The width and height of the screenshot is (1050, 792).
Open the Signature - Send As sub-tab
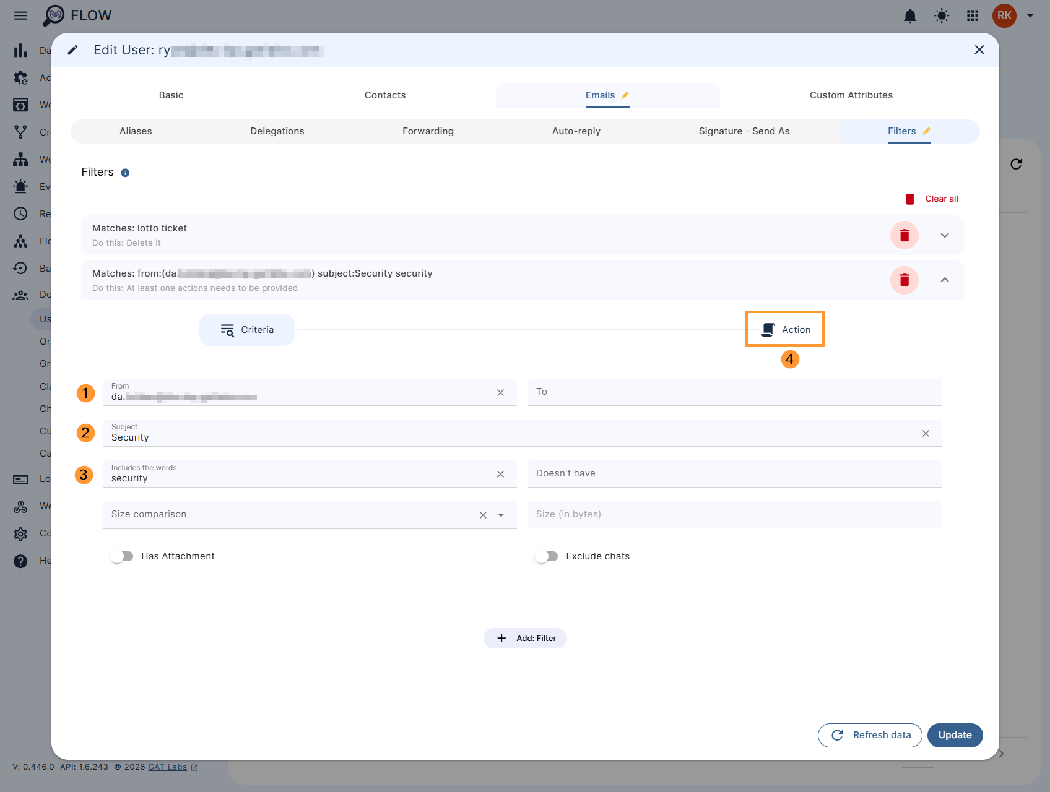tap(744, 131)
